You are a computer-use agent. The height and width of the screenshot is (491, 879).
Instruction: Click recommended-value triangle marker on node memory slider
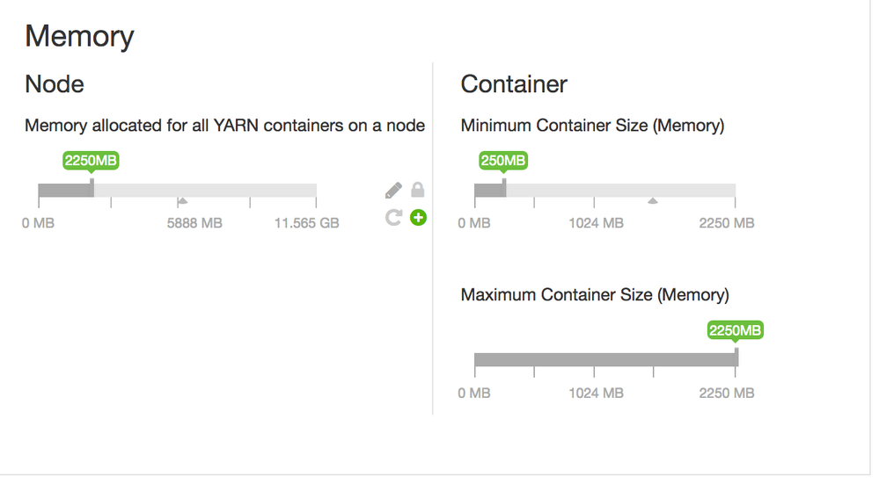182,201
